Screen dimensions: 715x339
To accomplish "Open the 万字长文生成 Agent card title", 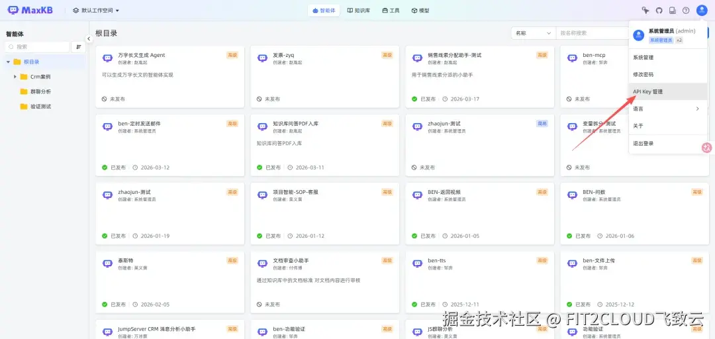I will 142,55.
